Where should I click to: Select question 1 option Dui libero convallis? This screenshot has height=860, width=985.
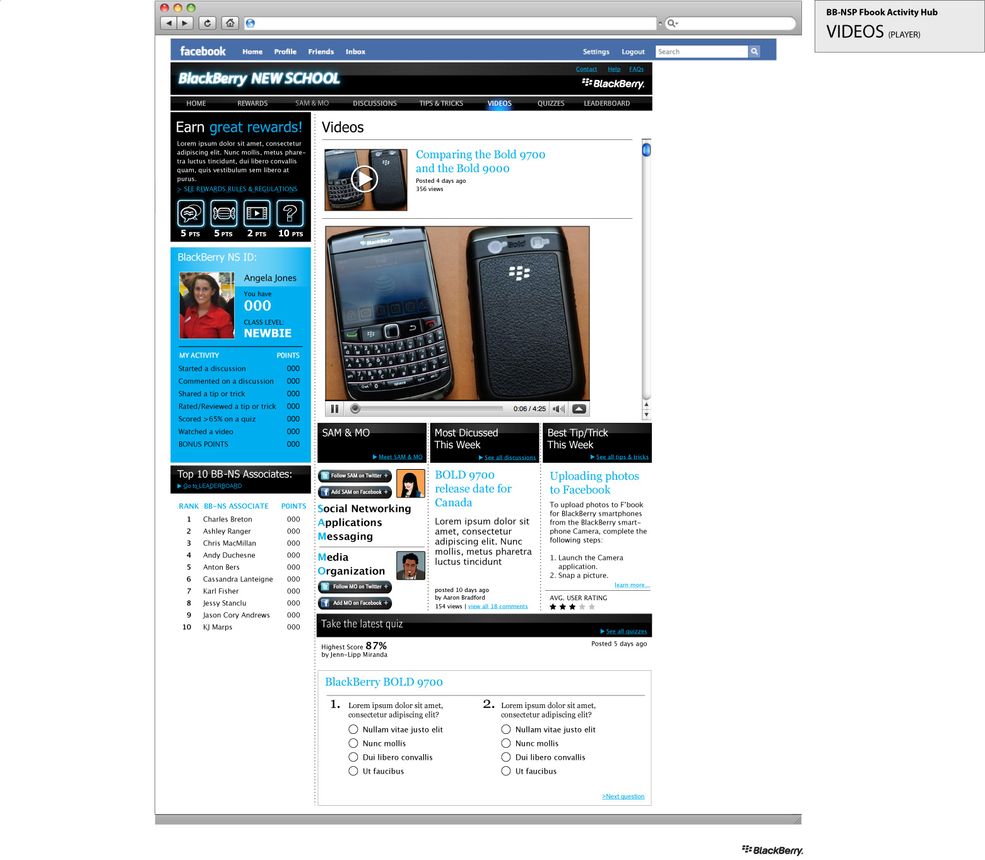(353, 757)
